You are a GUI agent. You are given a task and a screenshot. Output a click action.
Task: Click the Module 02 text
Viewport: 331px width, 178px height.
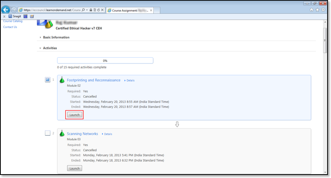pyautogui.click(x=74, y=85)
